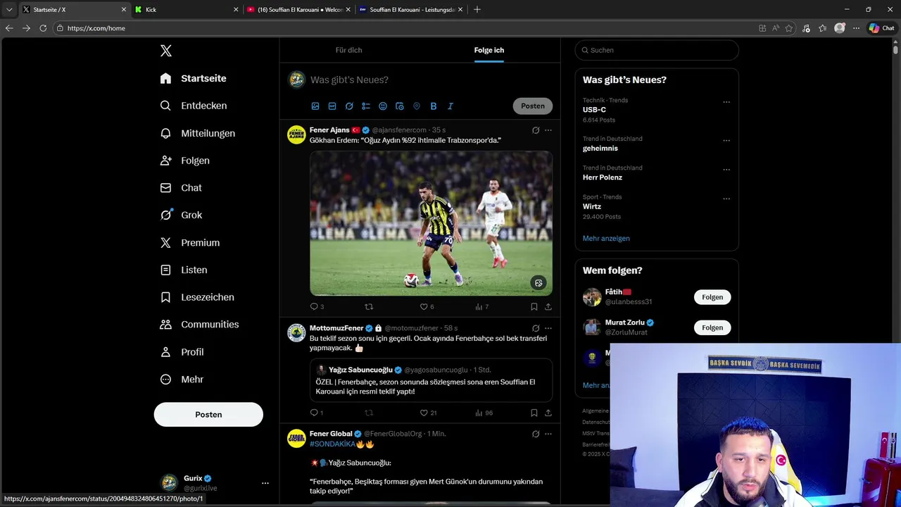Click Grok icon on Fener Ajans post
The width and height of the screenshot is (901, 507).
tap(536, 130)
